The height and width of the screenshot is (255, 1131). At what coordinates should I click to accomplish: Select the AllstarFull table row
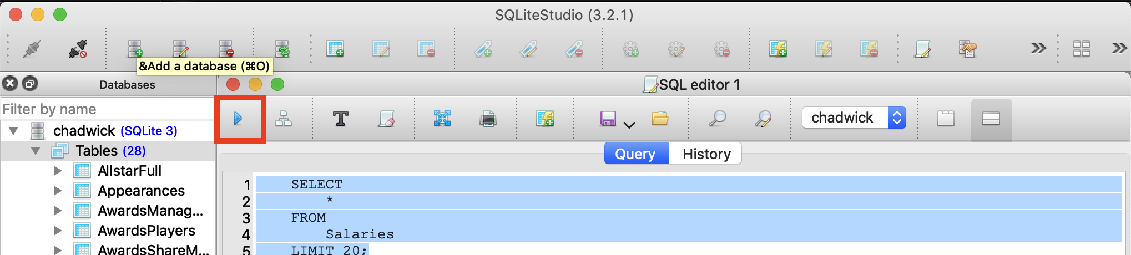130,171
